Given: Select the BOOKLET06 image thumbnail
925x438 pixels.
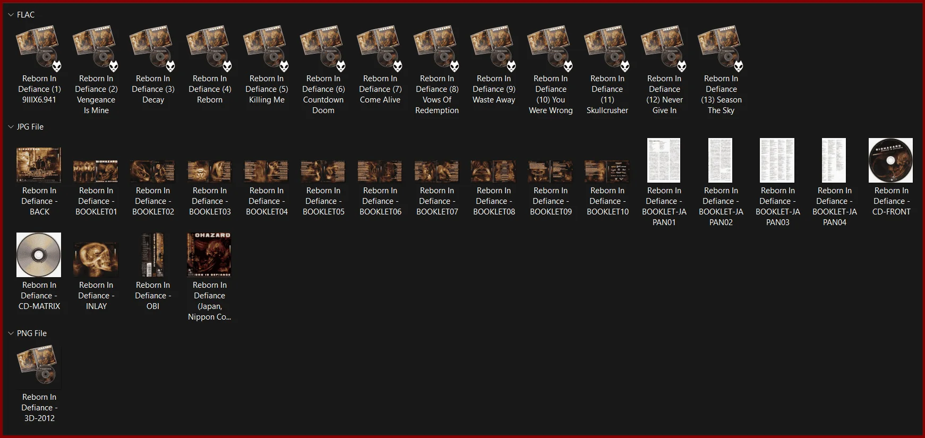Looking at the screenshot, I should click(380, 171).
